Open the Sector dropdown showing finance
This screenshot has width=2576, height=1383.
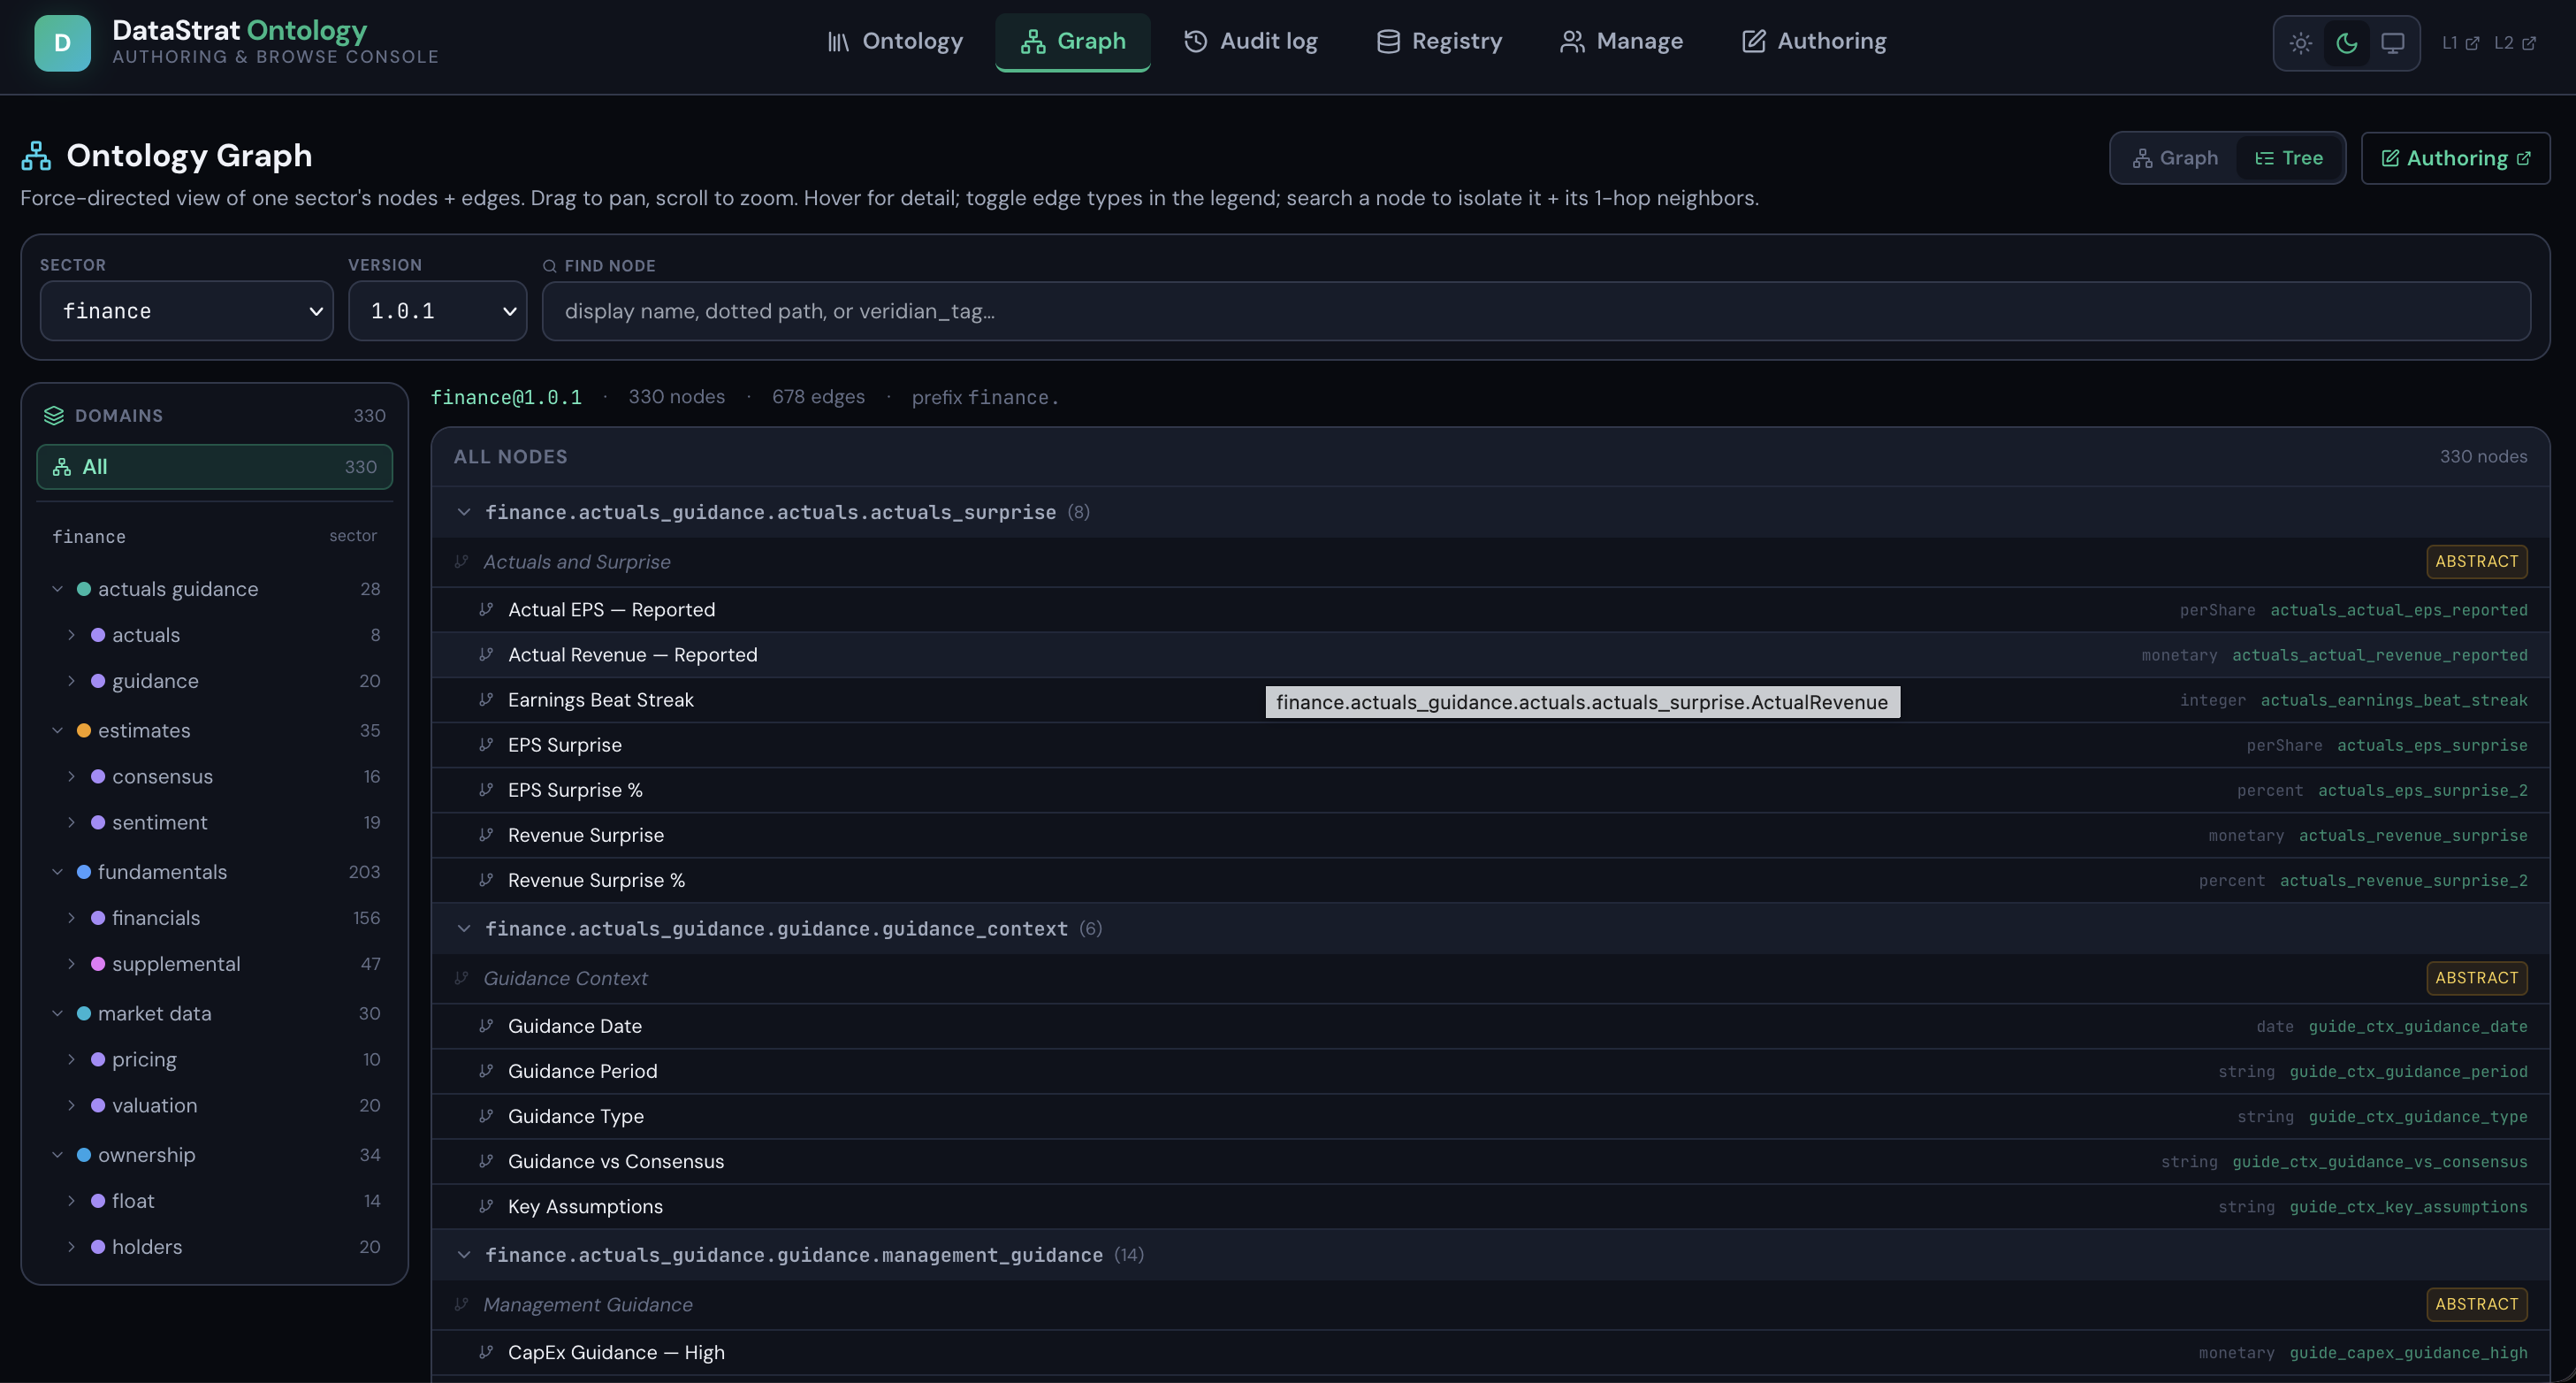(x=187, y=311)
